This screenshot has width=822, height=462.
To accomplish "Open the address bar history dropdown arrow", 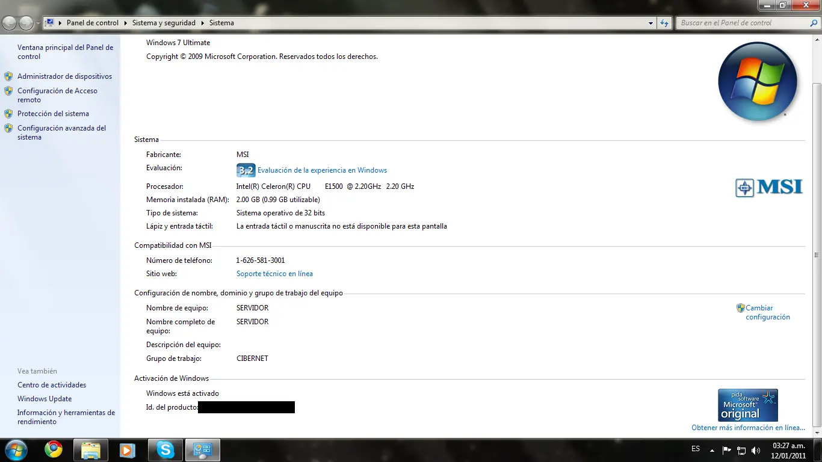I will [650, 22].
